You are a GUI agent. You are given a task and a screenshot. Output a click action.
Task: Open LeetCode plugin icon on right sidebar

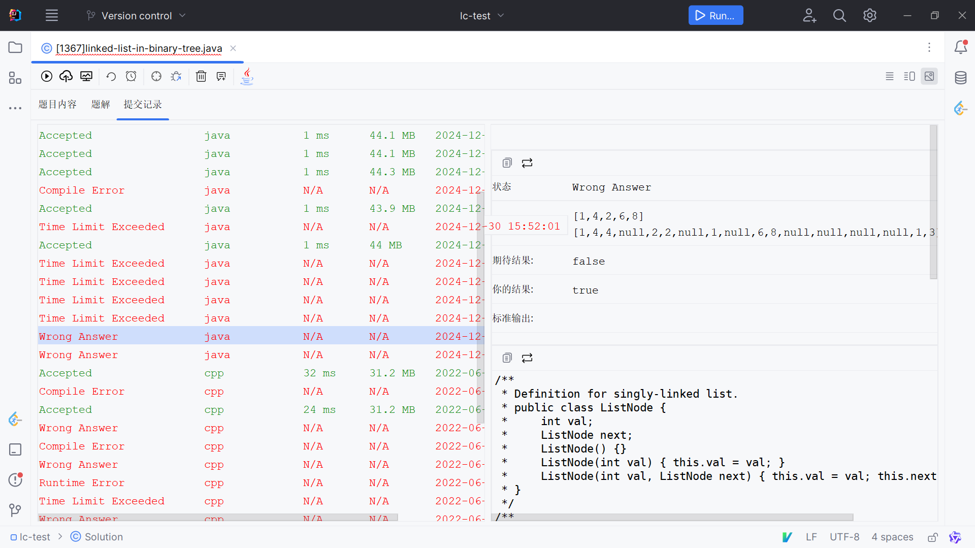pyautogui.click(x=960, y=108)
